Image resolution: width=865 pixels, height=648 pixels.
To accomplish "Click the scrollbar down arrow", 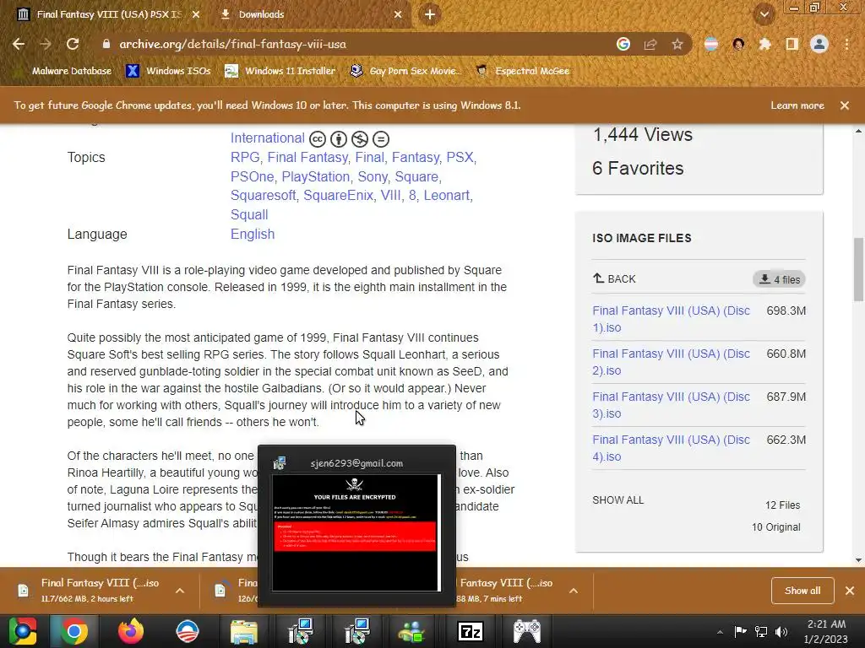I will click(x=858, y=560).
